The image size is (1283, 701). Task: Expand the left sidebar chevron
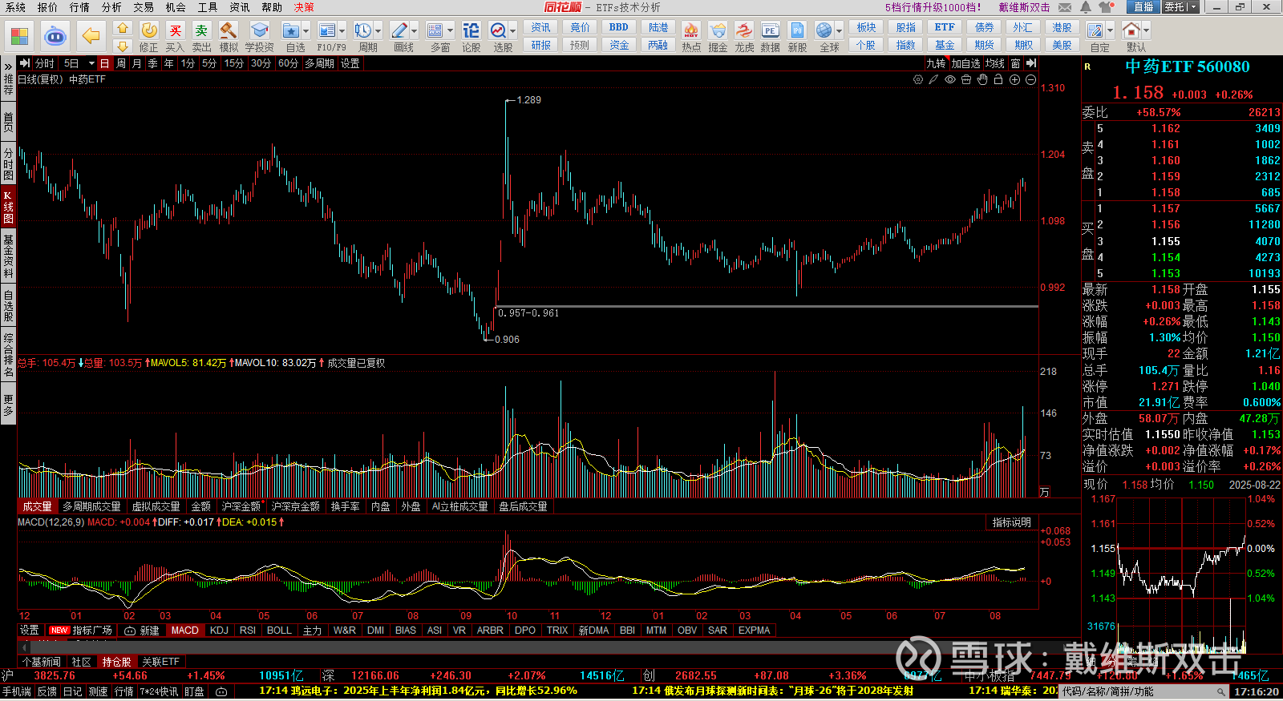(x=8, y=66)
